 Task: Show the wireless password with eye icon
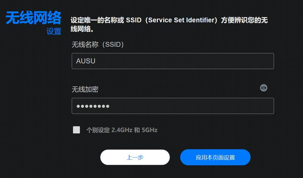[x=264, y=88]
